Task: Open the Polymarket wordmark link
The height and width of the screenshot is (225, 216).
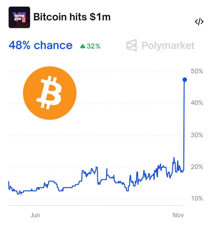Action: 168,45
